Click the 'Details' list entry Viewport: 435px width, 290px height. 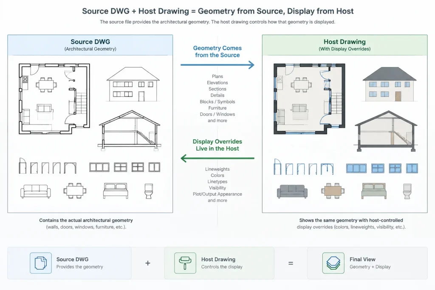(217, 96)
